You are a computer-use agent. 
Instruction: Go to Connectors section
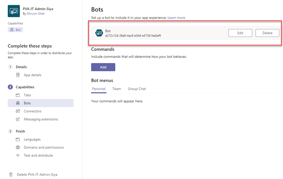coord(33,111)
